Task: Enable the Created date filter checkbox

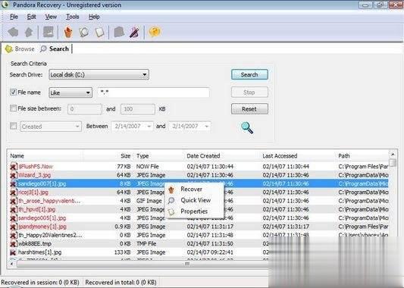Action: 13,126
